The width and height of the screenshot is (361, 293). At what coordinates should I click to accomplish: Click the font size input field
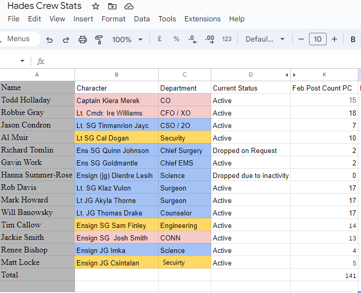pos(318,39)
